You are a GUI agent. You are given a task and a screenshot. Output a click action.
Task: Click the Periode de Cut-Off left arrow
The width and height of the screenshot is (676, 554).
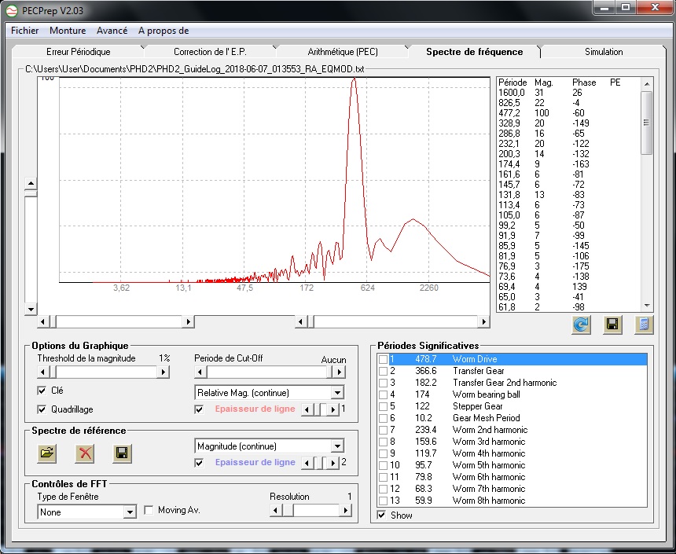(x=200, y=372)
